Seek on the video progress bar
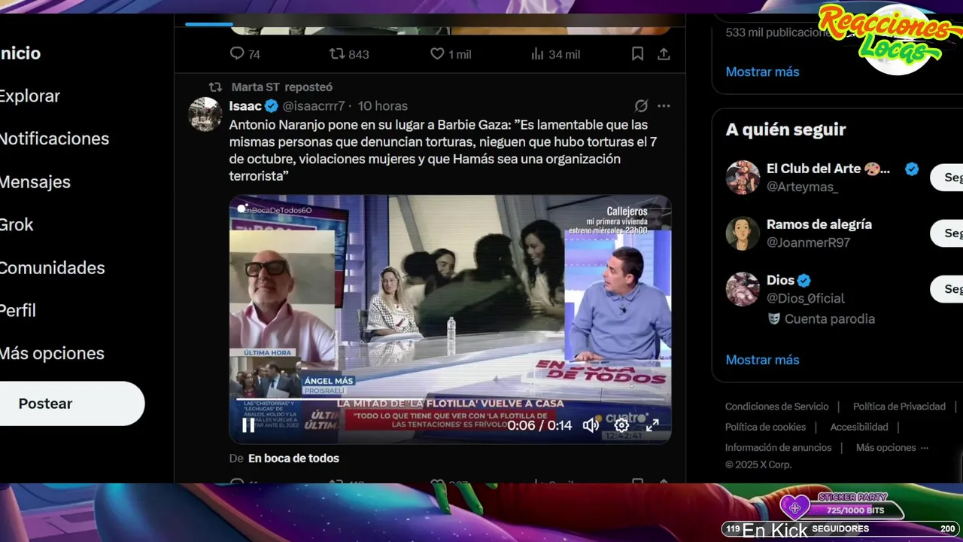963x542 pixels. point(450,398)
